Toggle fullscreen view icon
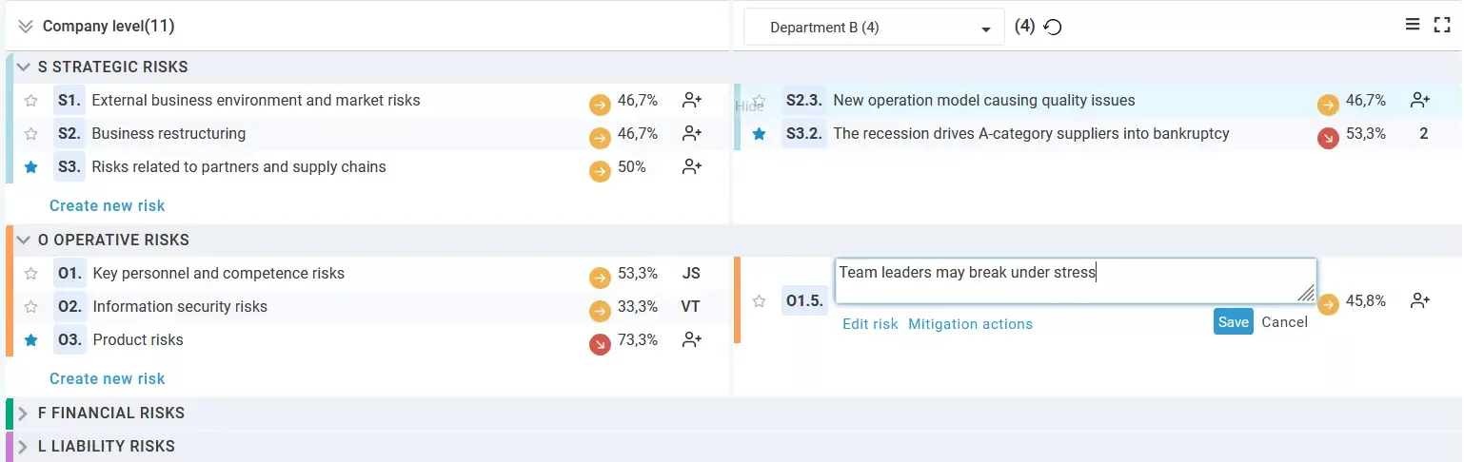This screenshot has height=462, width=1464. [x=1441, y=26]
